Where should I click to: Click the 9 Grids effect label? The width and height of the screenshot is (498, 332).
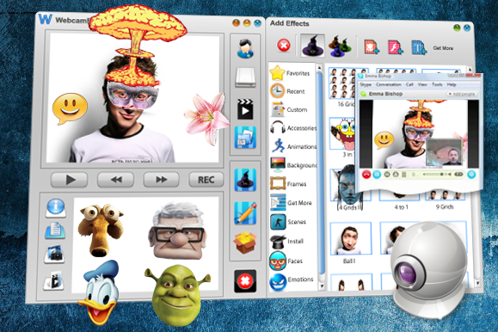(445, 206)
